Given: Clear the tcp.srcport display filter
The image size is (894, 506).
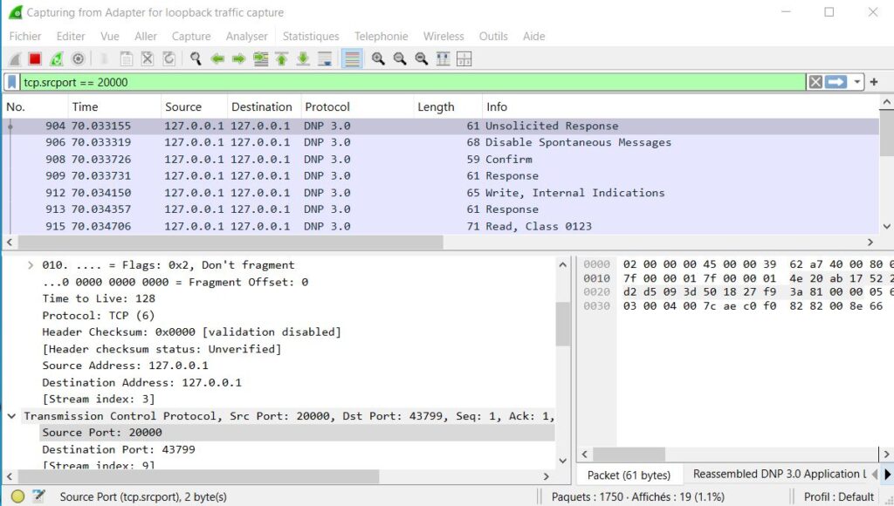Looking at the screenshot, I should 815,81.
